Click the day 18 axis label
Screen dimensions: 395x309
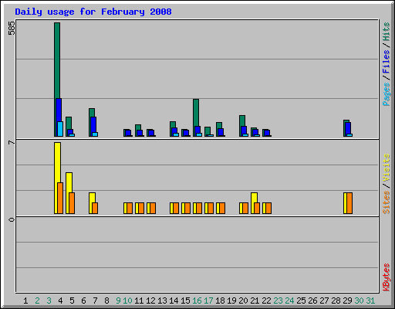[220, 301]
